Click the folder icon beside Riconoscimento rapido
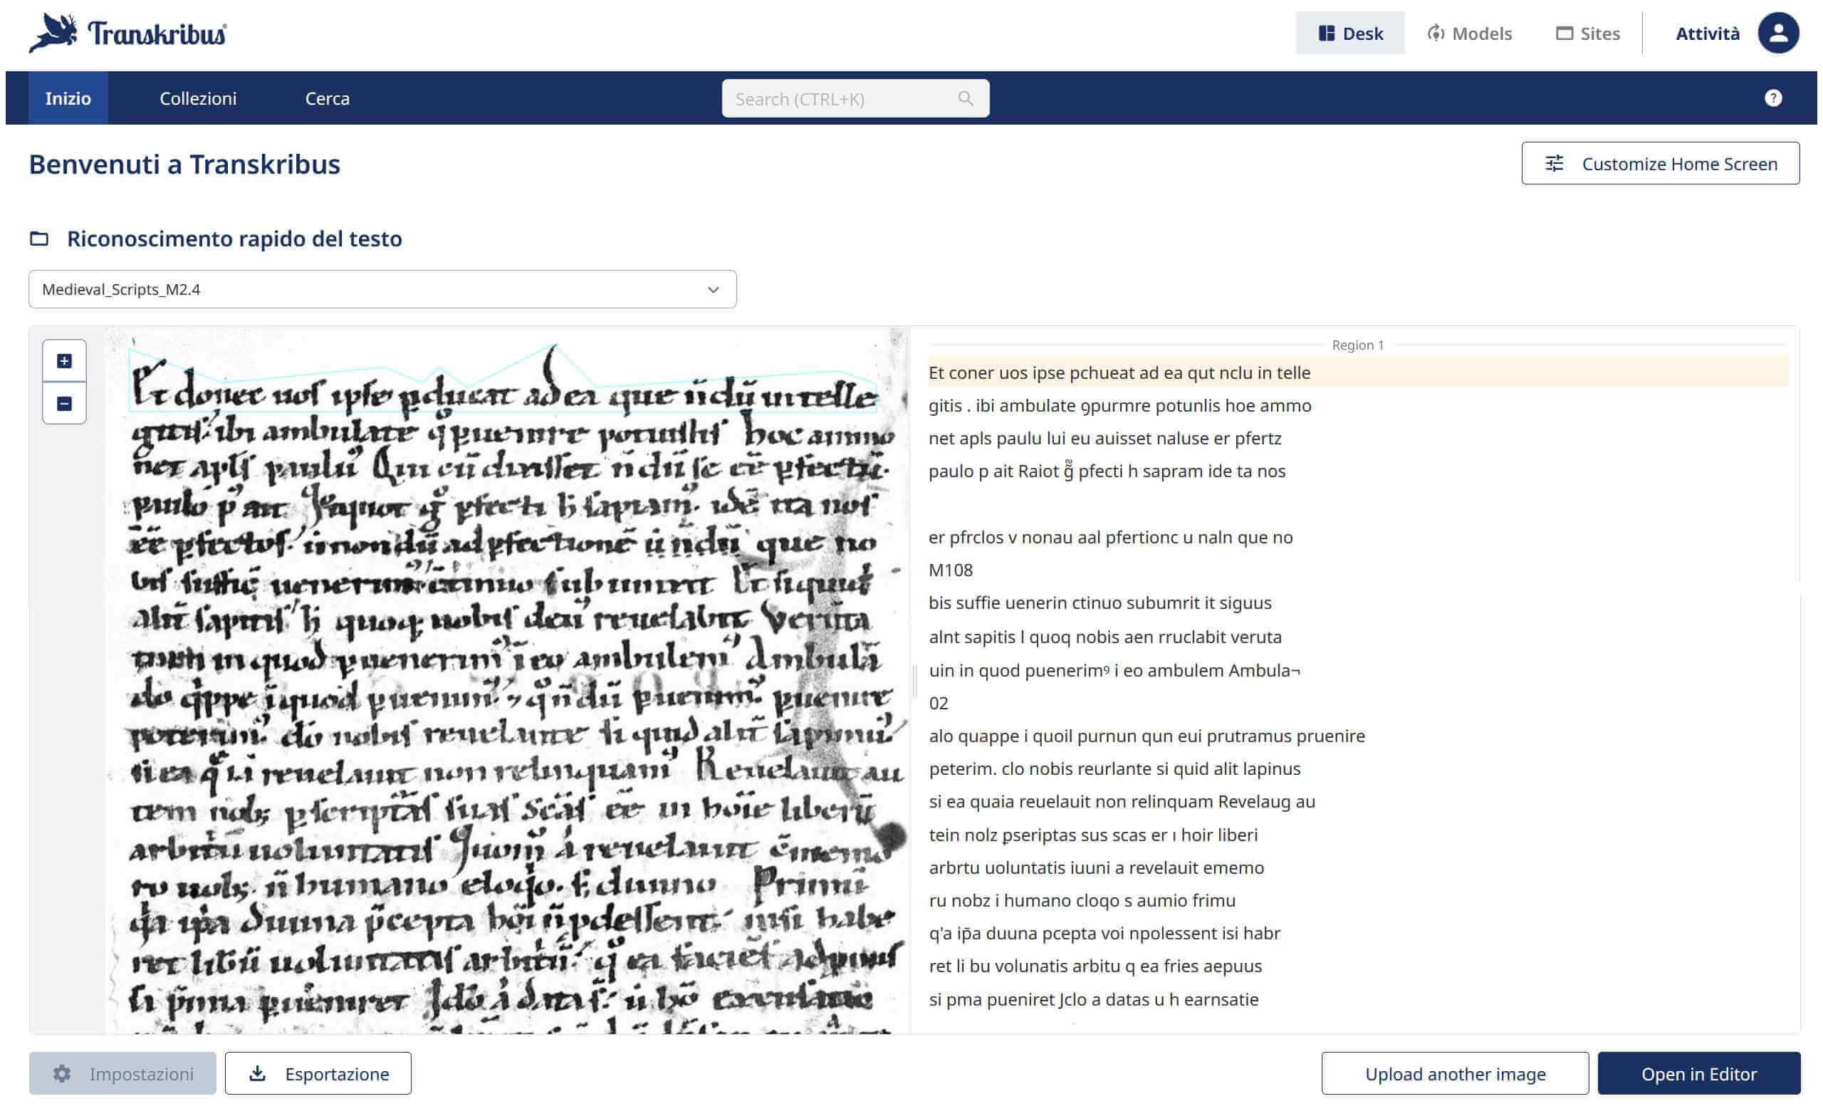Image resolution: width=1823 pixels, height=1106 pixels. click(x=39, y=239)
